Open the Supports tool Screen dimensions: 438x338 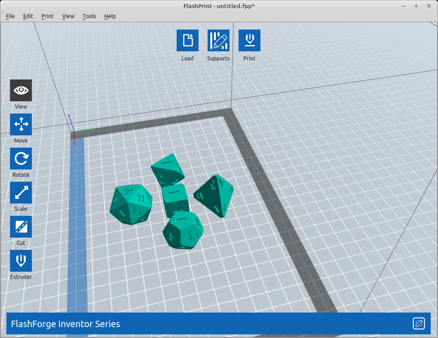point(219,40)
